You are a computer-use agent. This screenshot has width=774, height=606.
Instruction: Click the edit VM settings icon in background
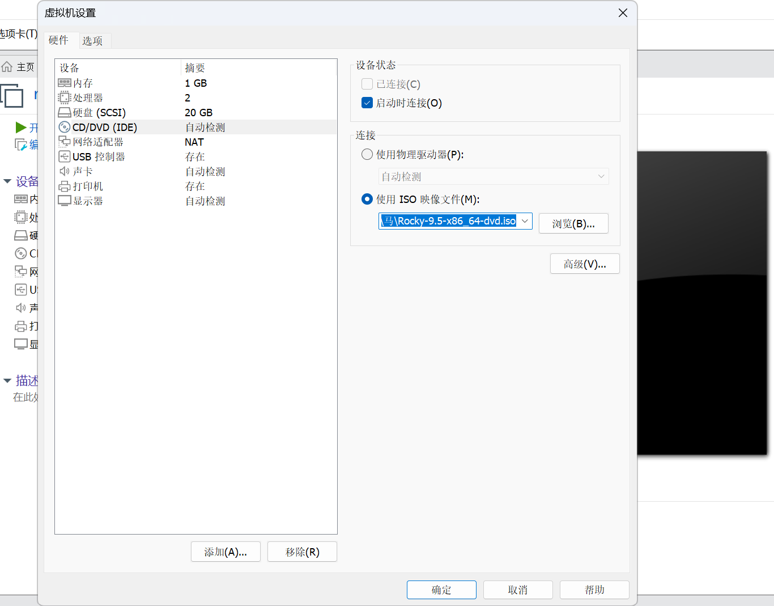21,145
